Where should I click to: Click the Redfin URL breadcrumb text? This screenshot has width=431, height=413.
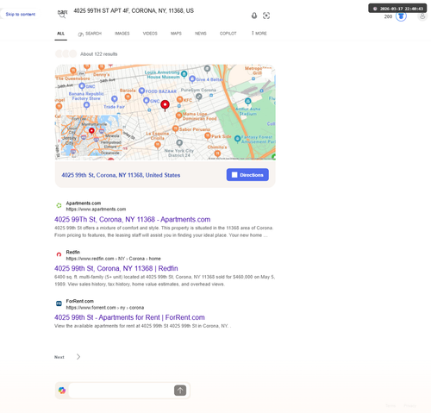(x=113, y=259)
